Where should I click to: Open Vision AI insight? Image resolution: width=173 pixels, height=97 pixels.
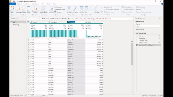point(138,10)
